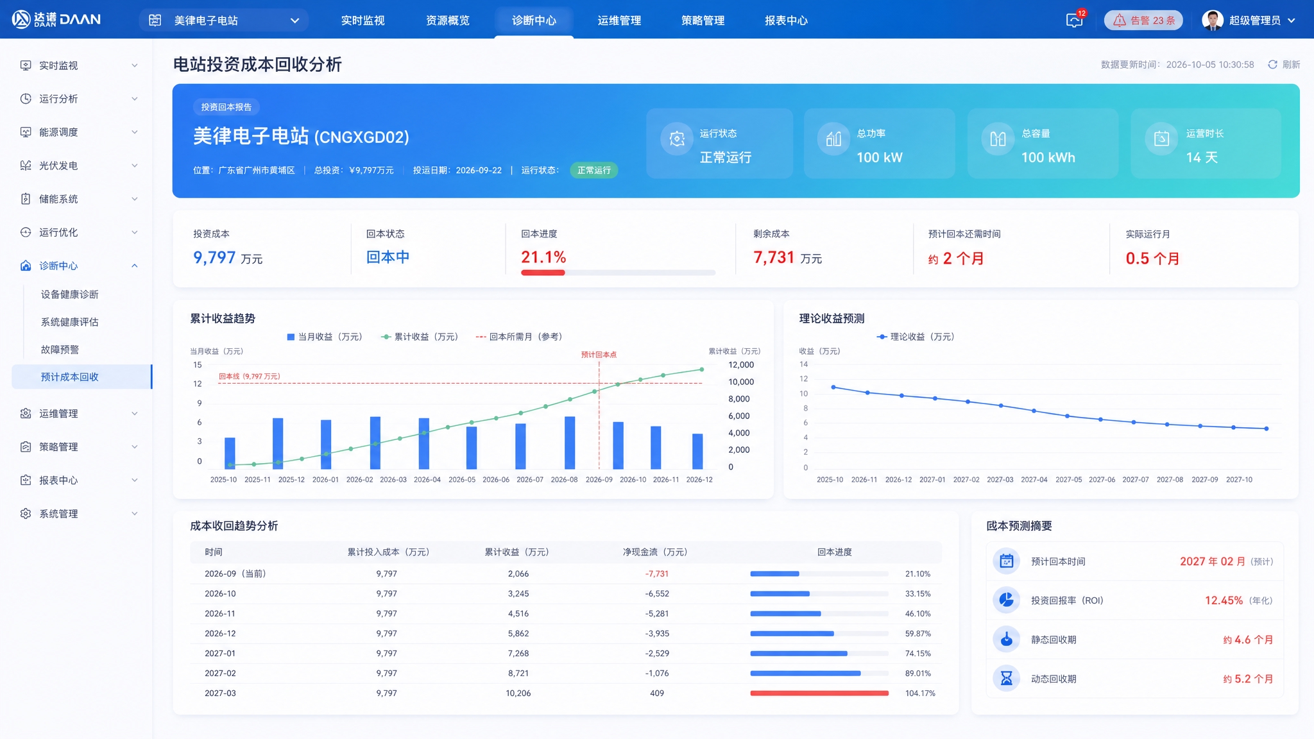The image size is (1314, 739).
Task: Toggle 累计收益 legend in the trend chart
Action: coord(420,337)
